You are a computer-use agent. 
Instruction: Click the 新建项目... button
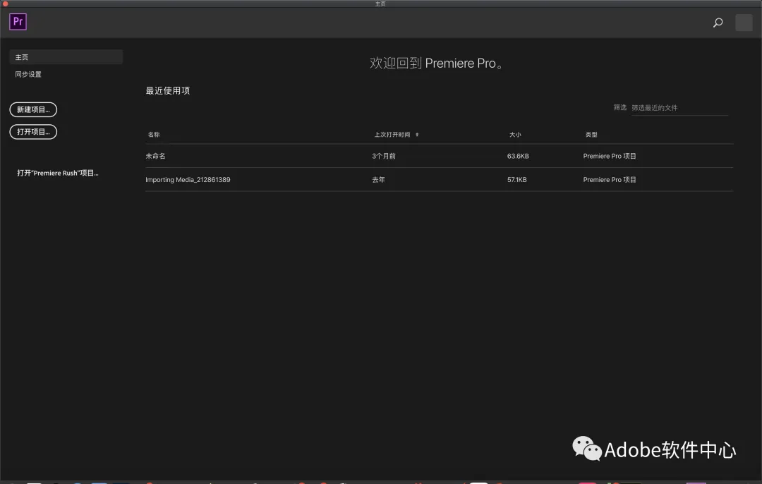point(33,110)
